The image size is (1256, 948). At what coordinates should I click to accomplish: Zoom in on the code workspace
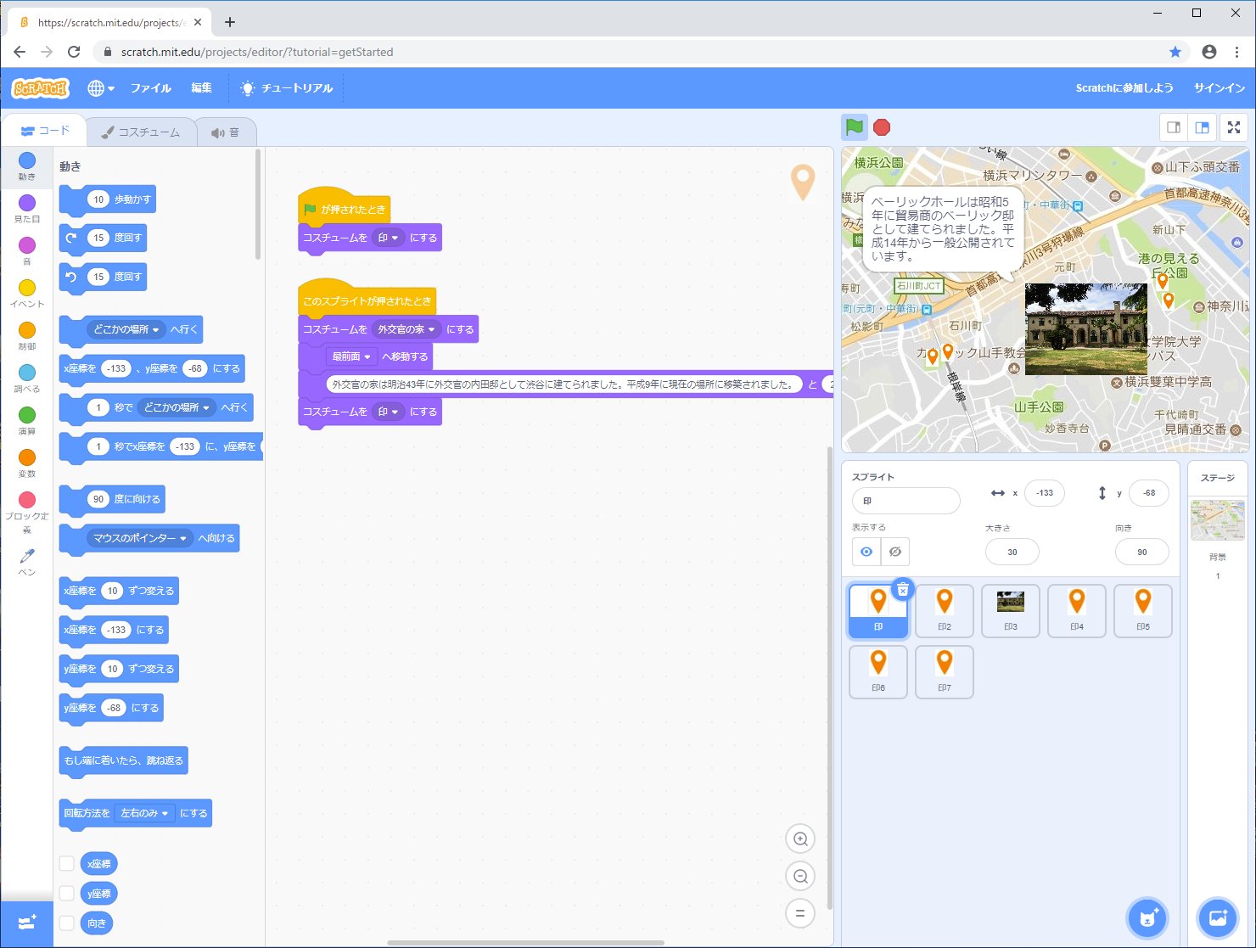(799, 839)
